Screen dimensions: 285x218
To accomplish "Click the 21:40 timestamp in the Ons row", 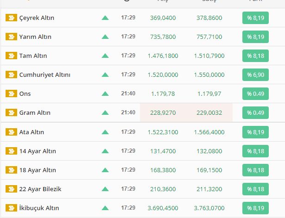I will (128, 94).
